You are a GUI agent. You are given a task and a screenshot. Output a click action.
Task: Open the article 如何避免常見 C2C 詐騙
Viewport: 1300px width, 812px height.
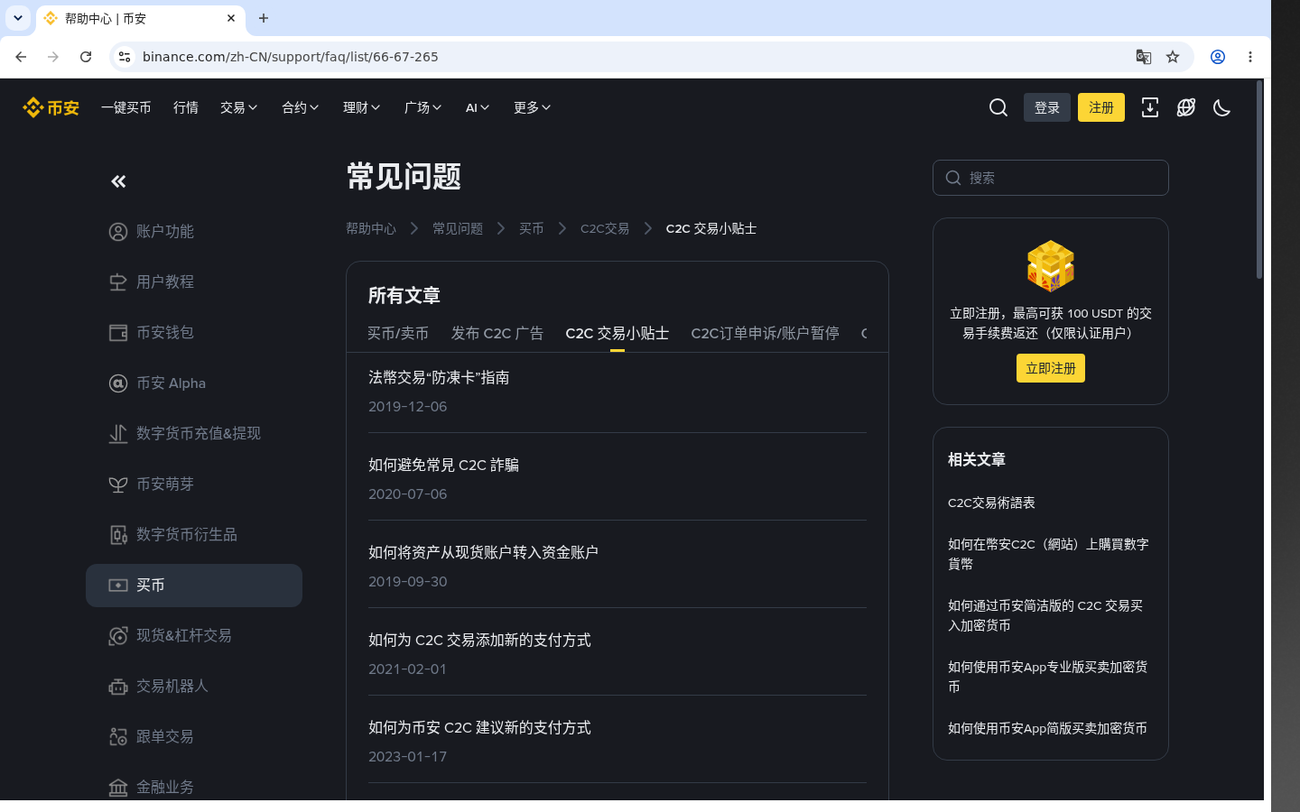443,465
